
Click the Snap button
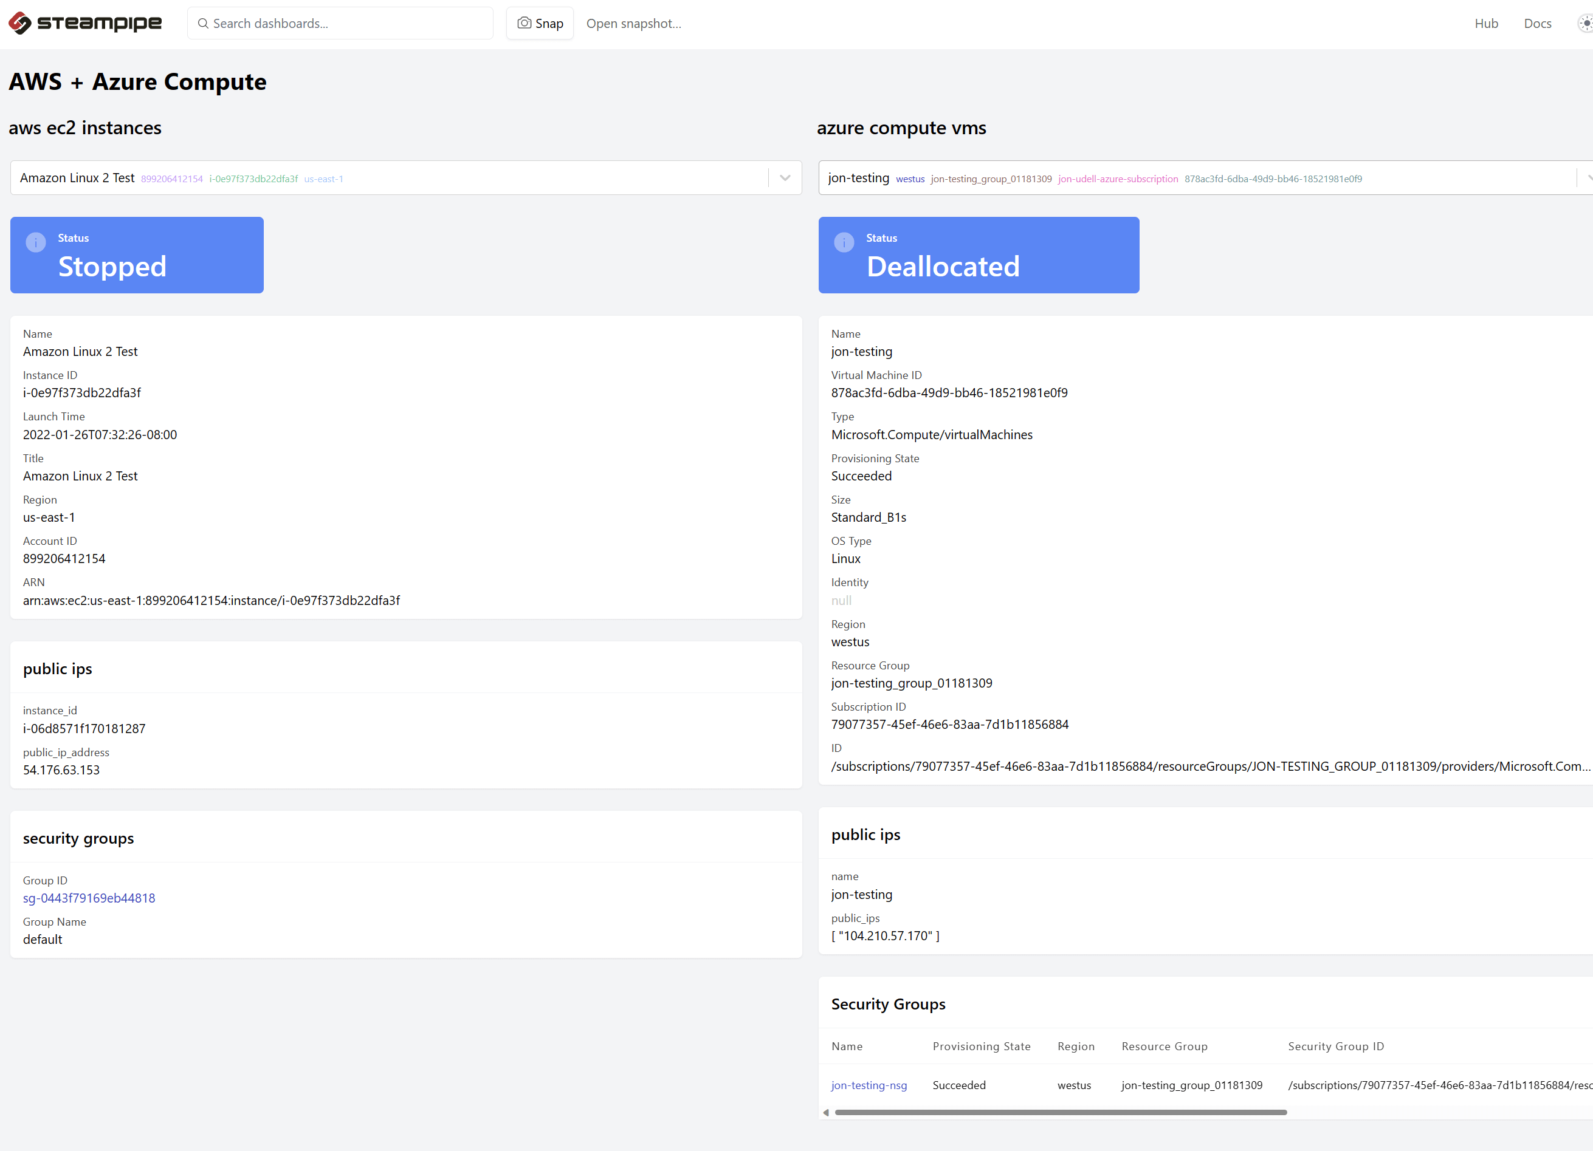tap(540, 22)
